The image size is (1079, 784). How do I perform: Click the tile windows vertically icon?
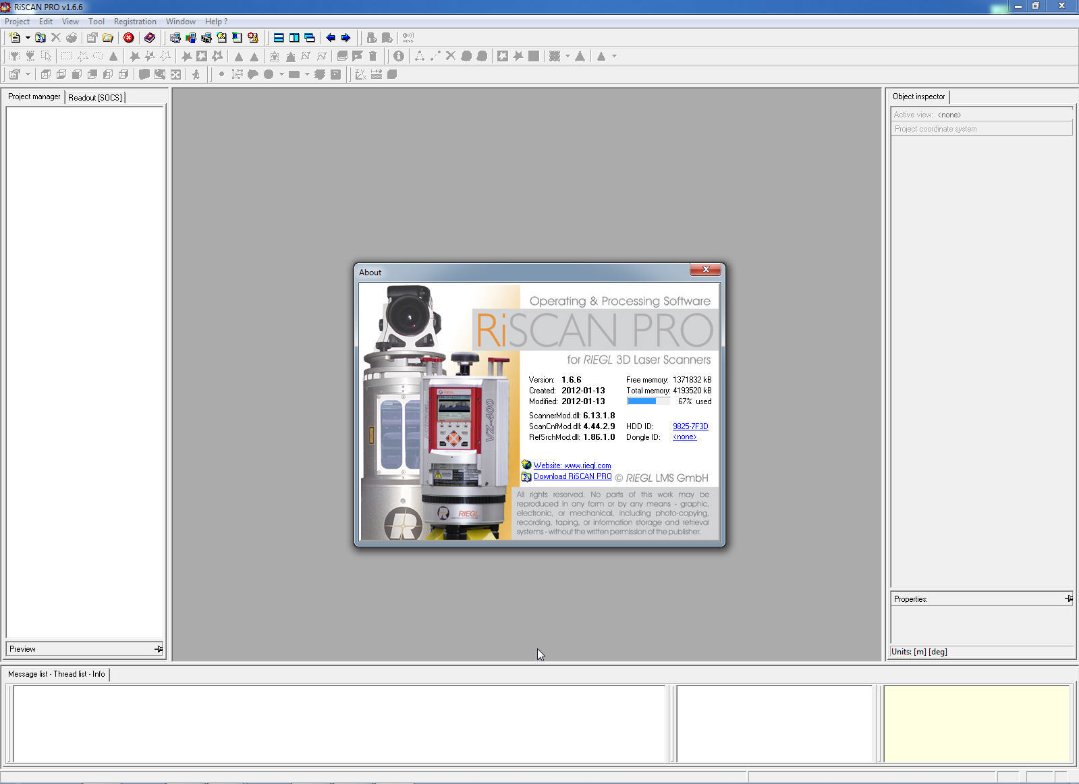[294, 38]
